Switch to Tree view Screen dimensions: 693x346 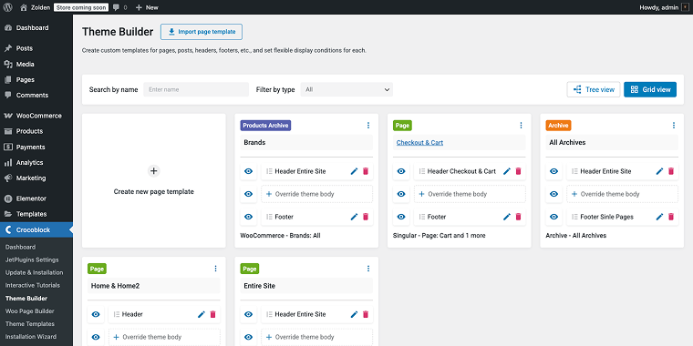pos(594,89)
